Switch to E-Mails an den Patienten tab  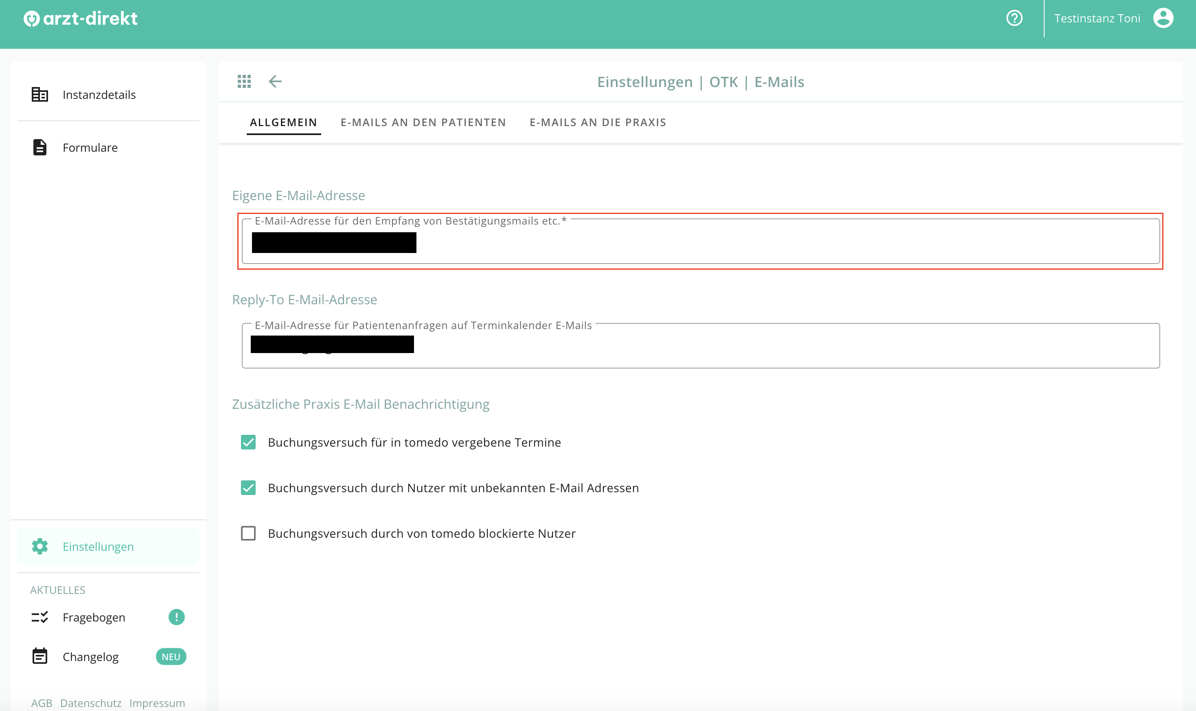click(x=423, y=122)
